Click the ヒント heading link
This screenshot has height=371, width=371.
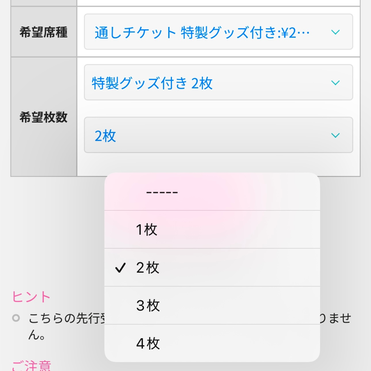31,296
